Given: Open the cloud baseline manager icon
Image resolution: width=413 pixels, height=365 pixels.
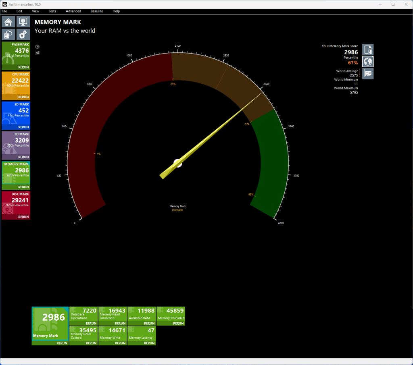Looking at the screenshot, I should click(x=8, y=35).
